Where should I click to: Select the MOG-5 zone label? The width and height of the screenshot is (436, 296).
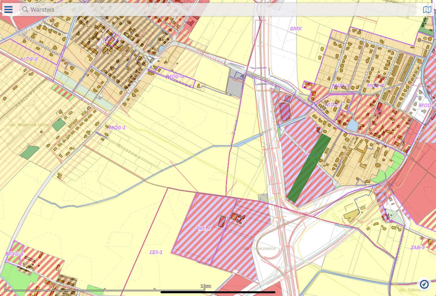coord(375,86)
